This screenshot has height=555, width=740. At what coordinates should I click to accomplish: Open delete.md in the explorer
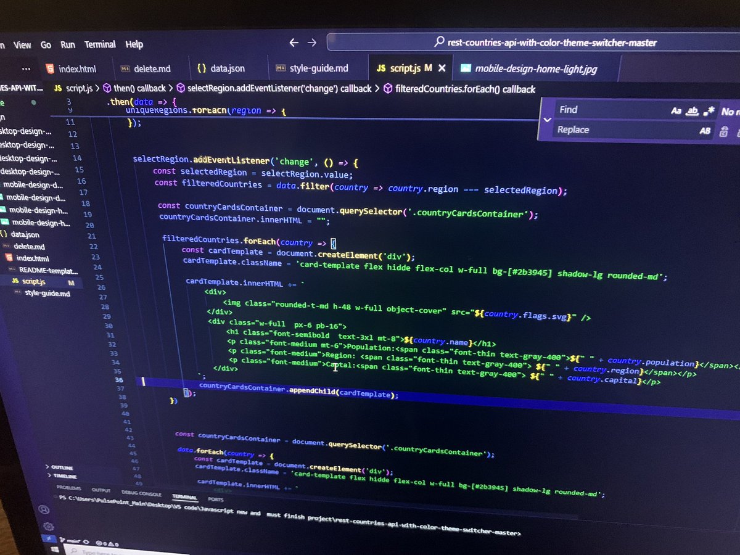pos(29,246)
